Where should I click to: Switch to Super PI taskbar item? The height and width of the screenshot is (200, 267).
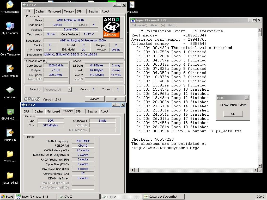click(x=36, y=197)
